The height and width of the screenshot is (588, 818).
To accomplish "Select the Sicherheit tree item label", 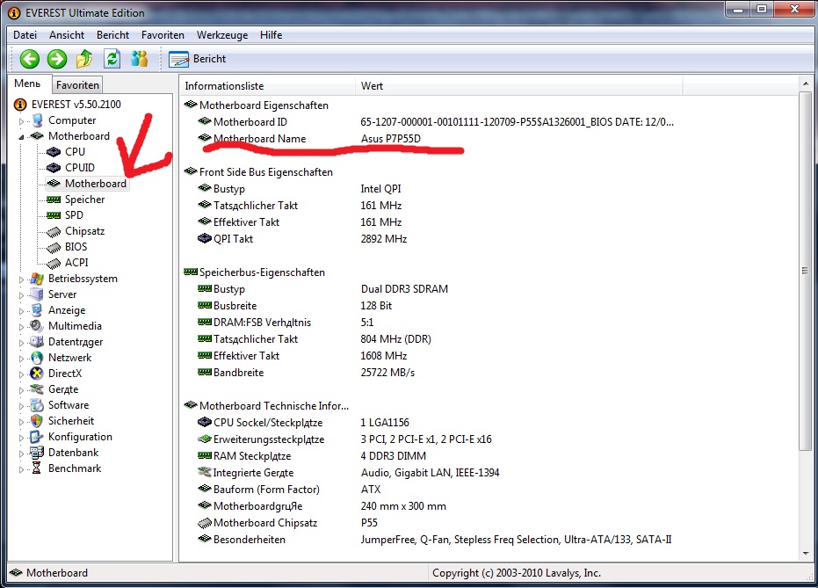I will coord(71,421).
